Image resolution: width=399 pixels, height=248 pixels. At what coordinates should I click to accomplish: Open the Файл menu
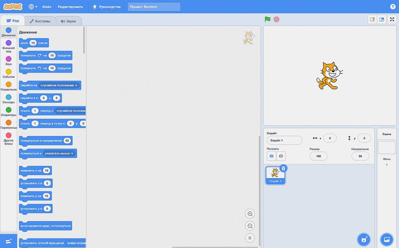pos(47,7)
